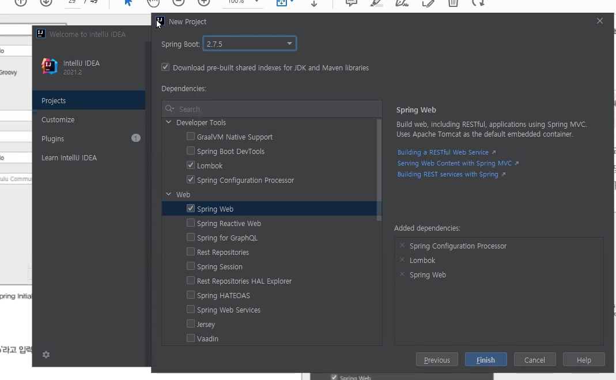Screen dimensions: 616x380
Task: Uncheck the Lombok dependency checkbox
Action: tap(191, 165)
